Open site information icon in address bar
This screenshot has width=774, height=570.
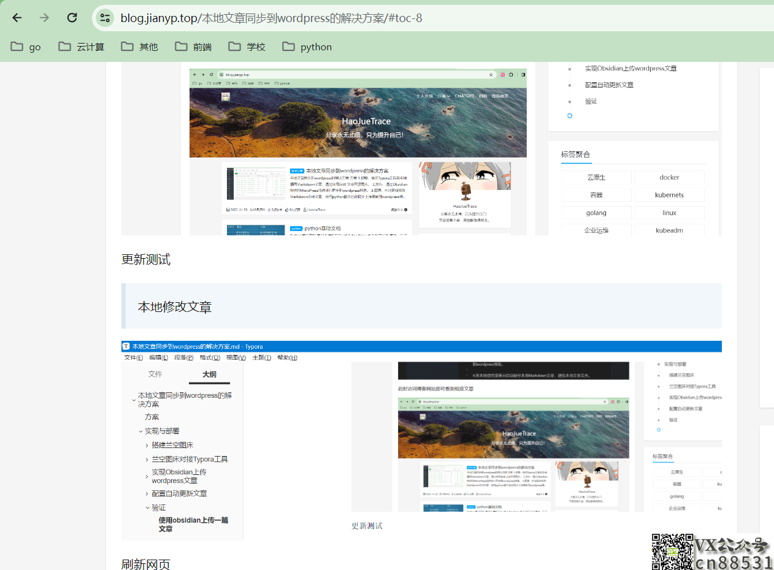tap(105, 18)
